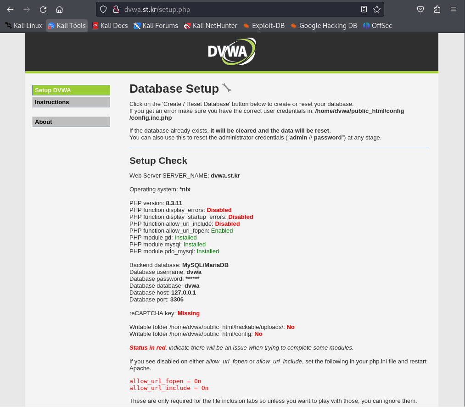Open the Kali Tools bookmark label
The image size is (465, 407).
coord(71,26)
